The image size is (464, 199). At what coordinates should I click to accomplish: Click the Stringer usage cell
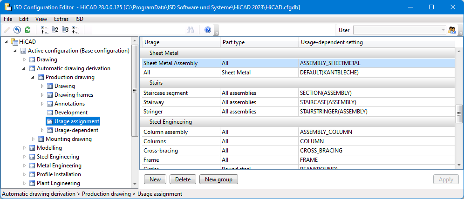(x=180, y=112)
